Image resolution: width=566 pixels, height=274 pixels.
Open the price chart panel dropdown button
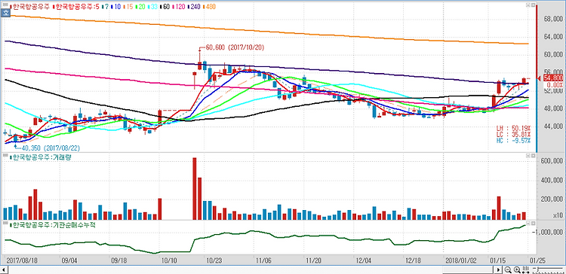point(528,5)
